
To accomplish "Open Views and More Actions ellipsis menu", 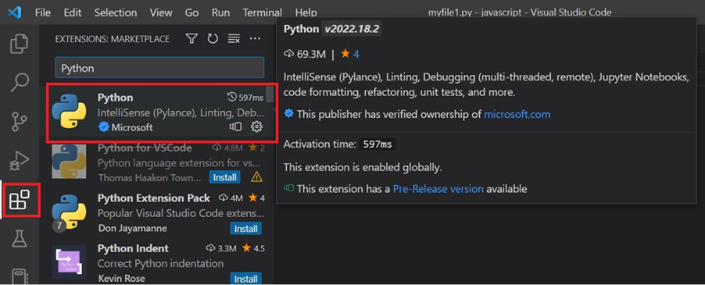I will click(255, 39).
